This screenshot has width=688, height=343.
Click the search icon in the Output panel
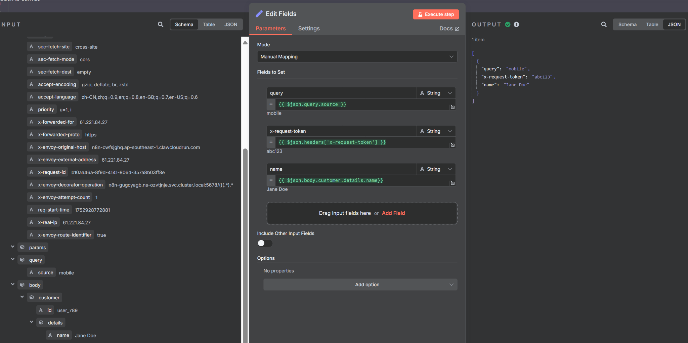604,25
